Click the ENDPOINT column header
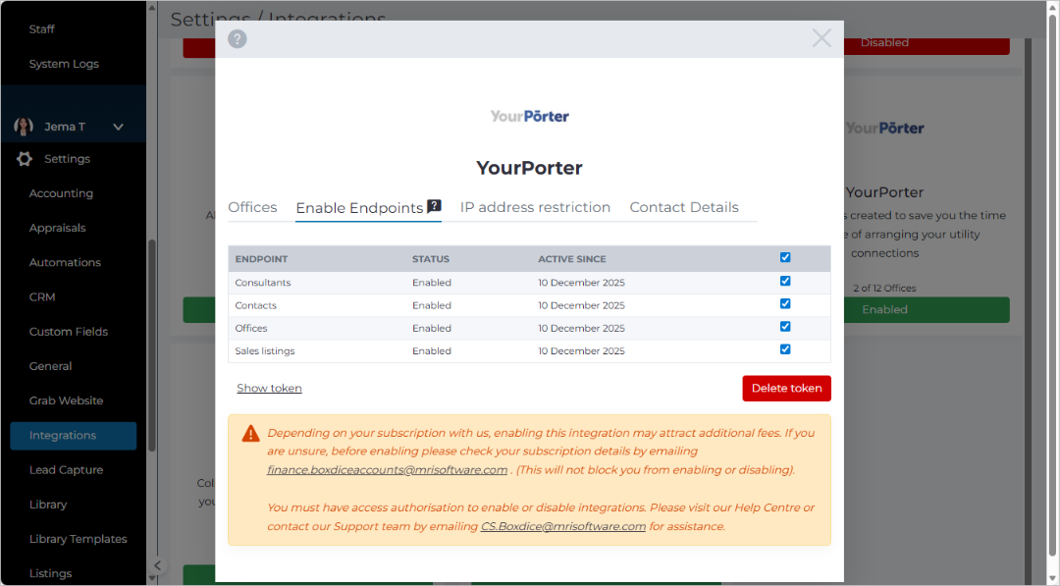This screenshot has width=1060, height=586. 262,259
